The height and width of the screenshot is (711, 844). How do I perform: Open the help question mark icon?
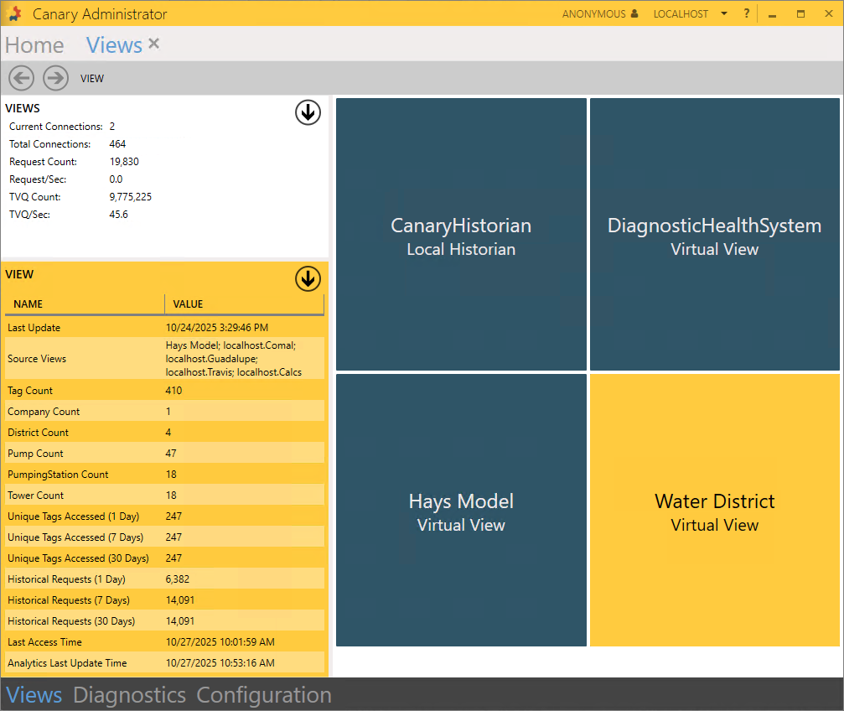click(746, 13)
